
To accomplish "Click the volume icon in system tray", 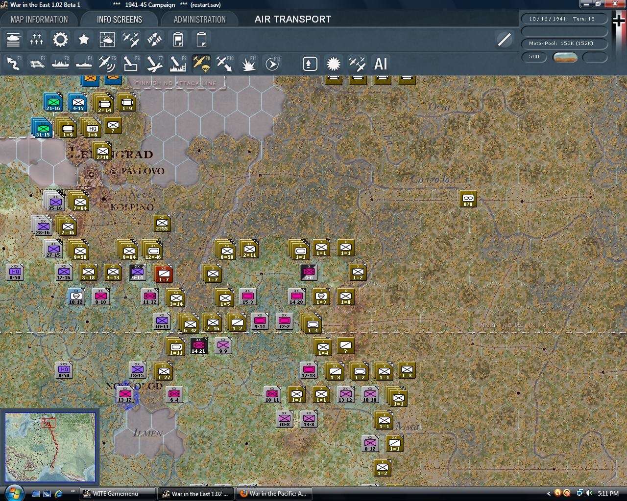I will 589,493.
